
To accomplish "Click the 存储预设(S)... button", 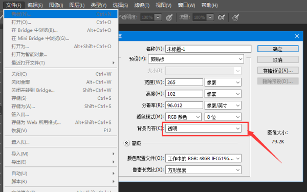I will point(278,71).
